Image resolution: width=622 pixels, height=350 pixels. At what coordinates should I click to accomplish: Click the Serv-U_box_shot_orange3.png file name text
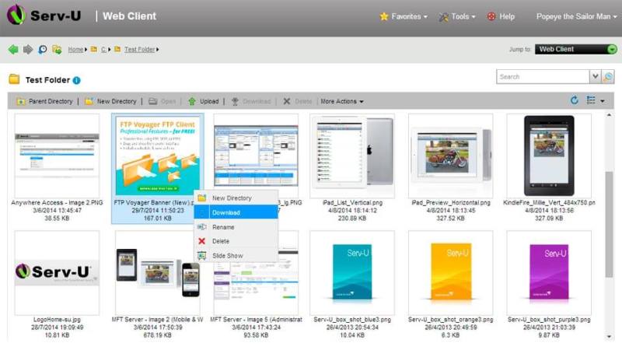pos(450,320)
